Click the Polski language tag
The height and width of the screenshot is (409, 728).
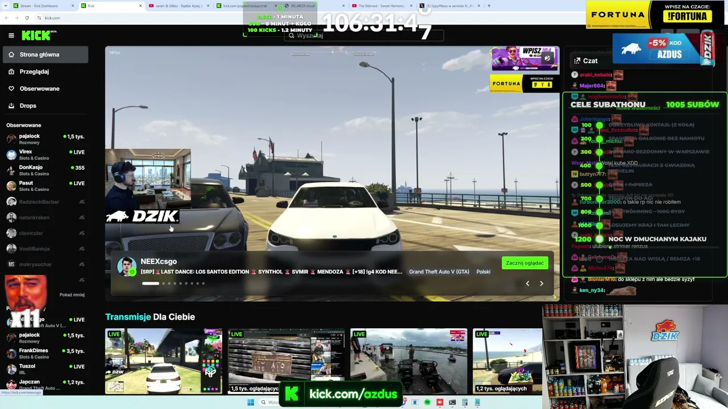tap(483, 272)
